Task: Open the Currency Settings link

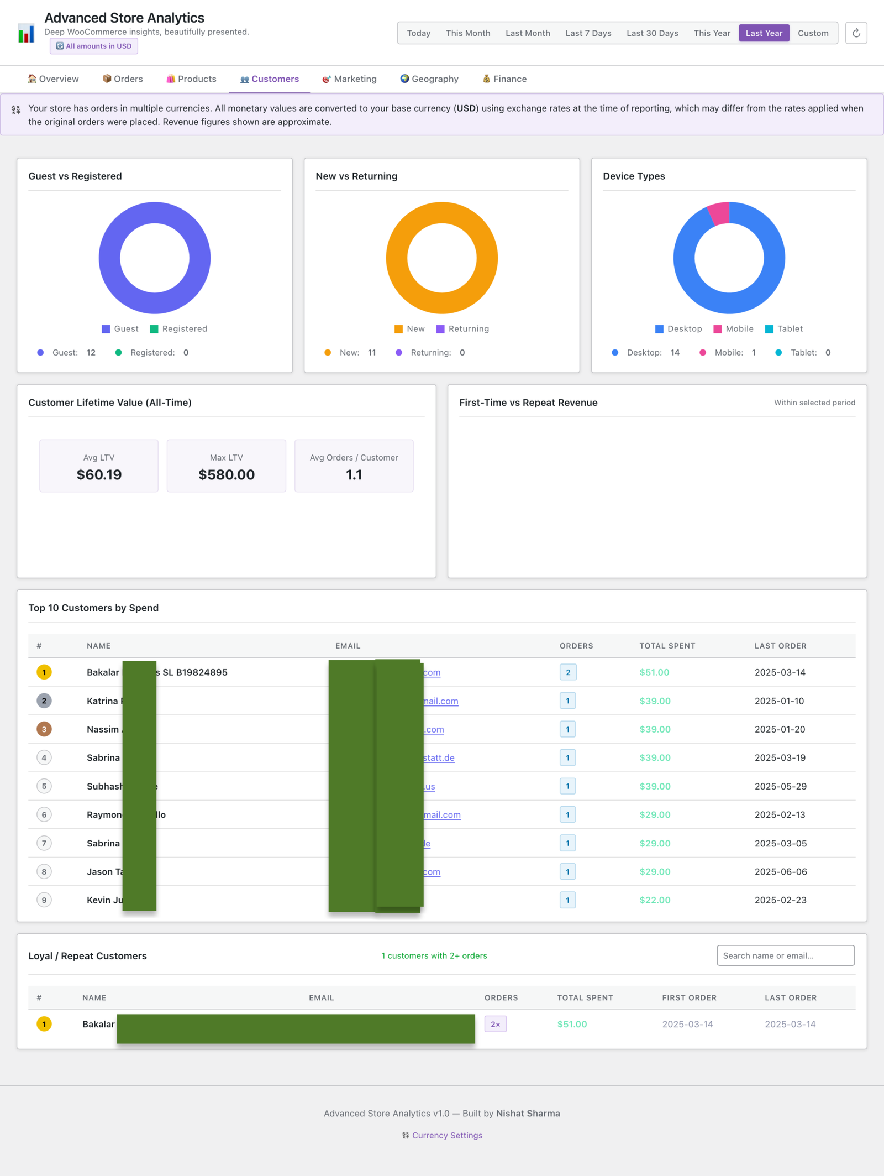Action: [x=442, y=1135]
